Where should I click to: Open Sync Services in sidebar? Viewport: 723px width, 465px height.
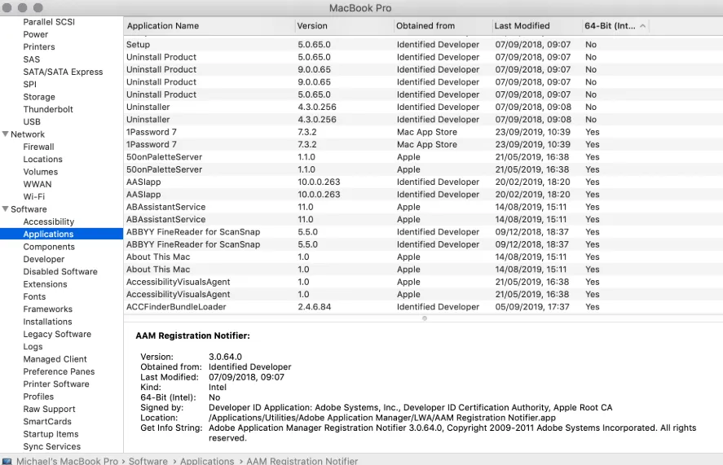[51, 446]
